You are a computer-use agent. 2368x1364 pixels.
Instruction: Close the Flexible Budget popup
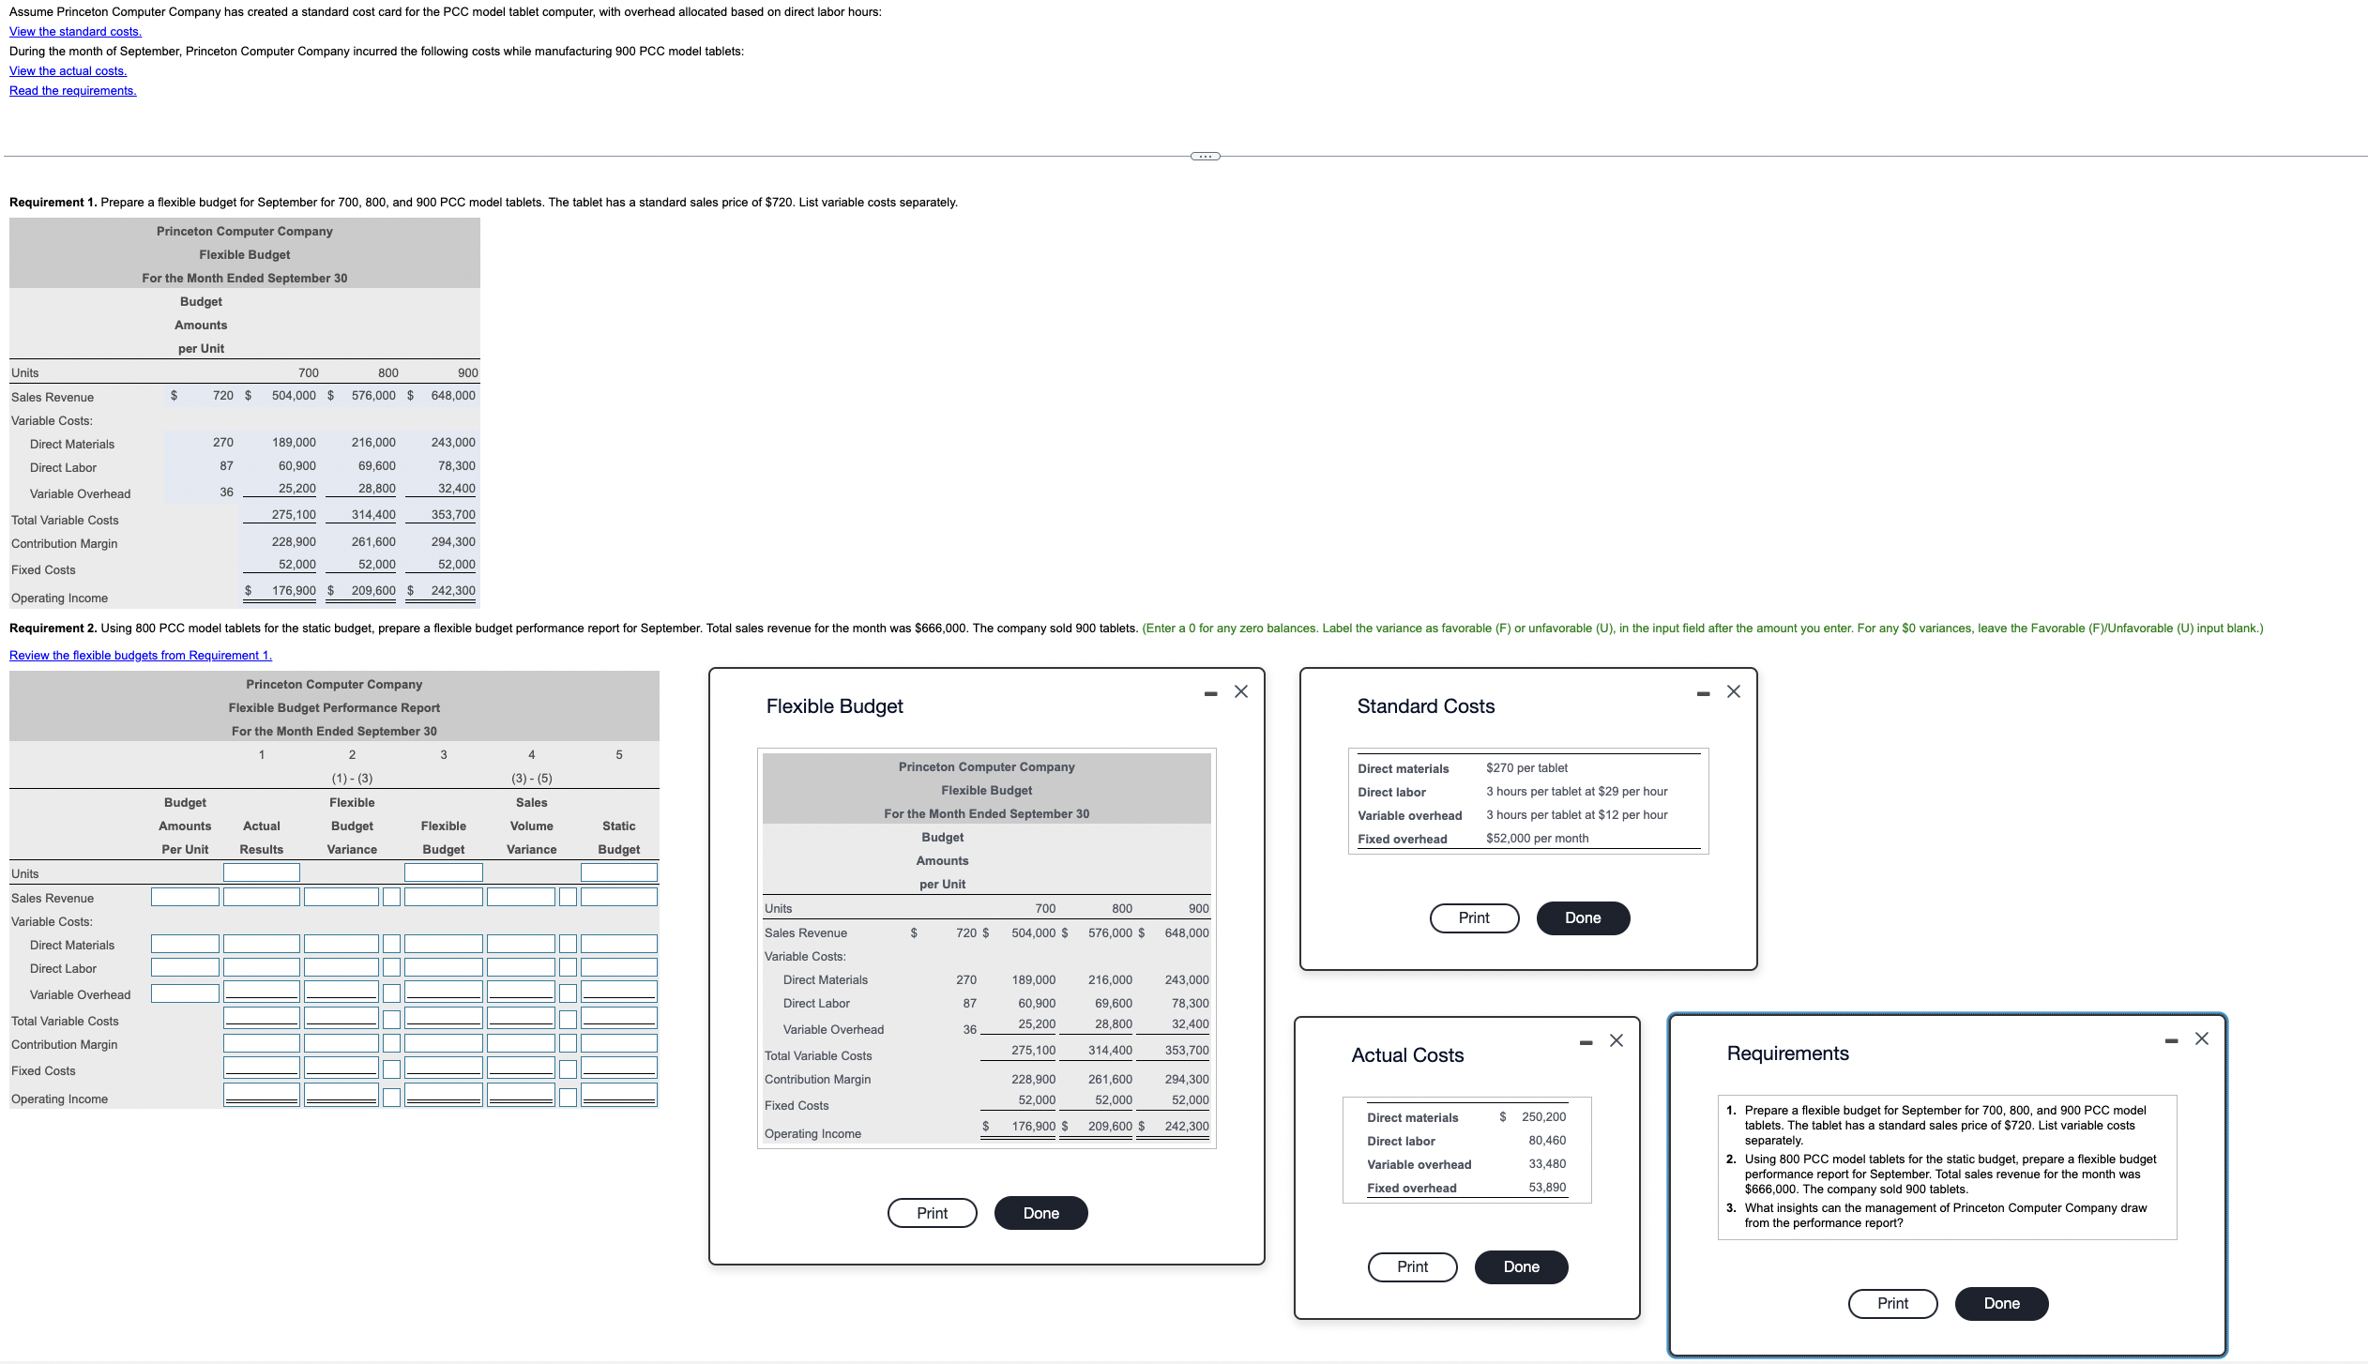click(1240, 691)
